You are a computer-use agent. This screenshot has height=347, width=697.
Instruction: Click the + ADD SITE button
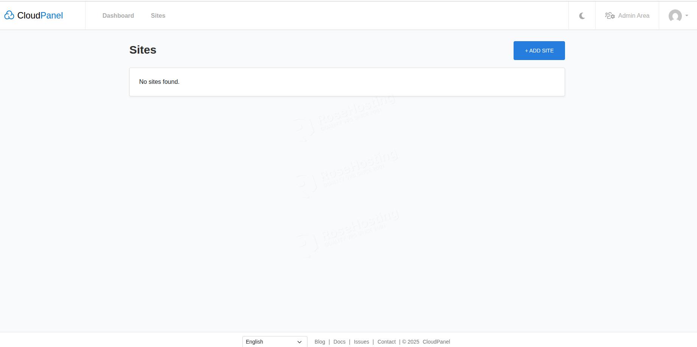click(x=539, y=51)
